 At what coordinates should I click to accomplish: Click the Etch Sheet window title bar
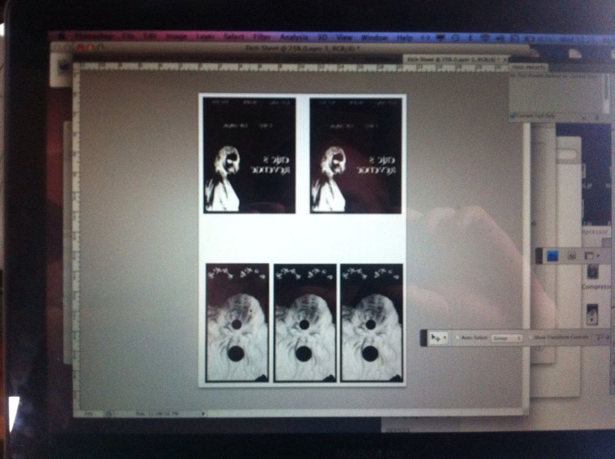[302, 48]
